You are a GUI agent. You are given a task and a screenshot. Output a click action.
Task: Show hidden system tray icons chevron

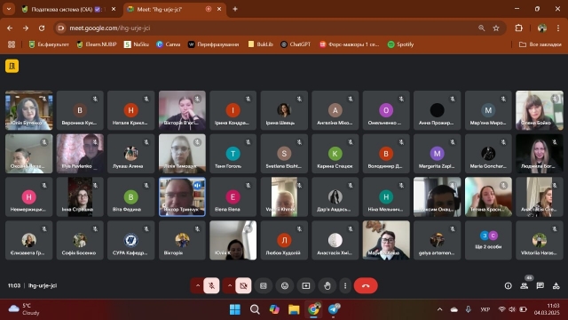coord(440,309)
